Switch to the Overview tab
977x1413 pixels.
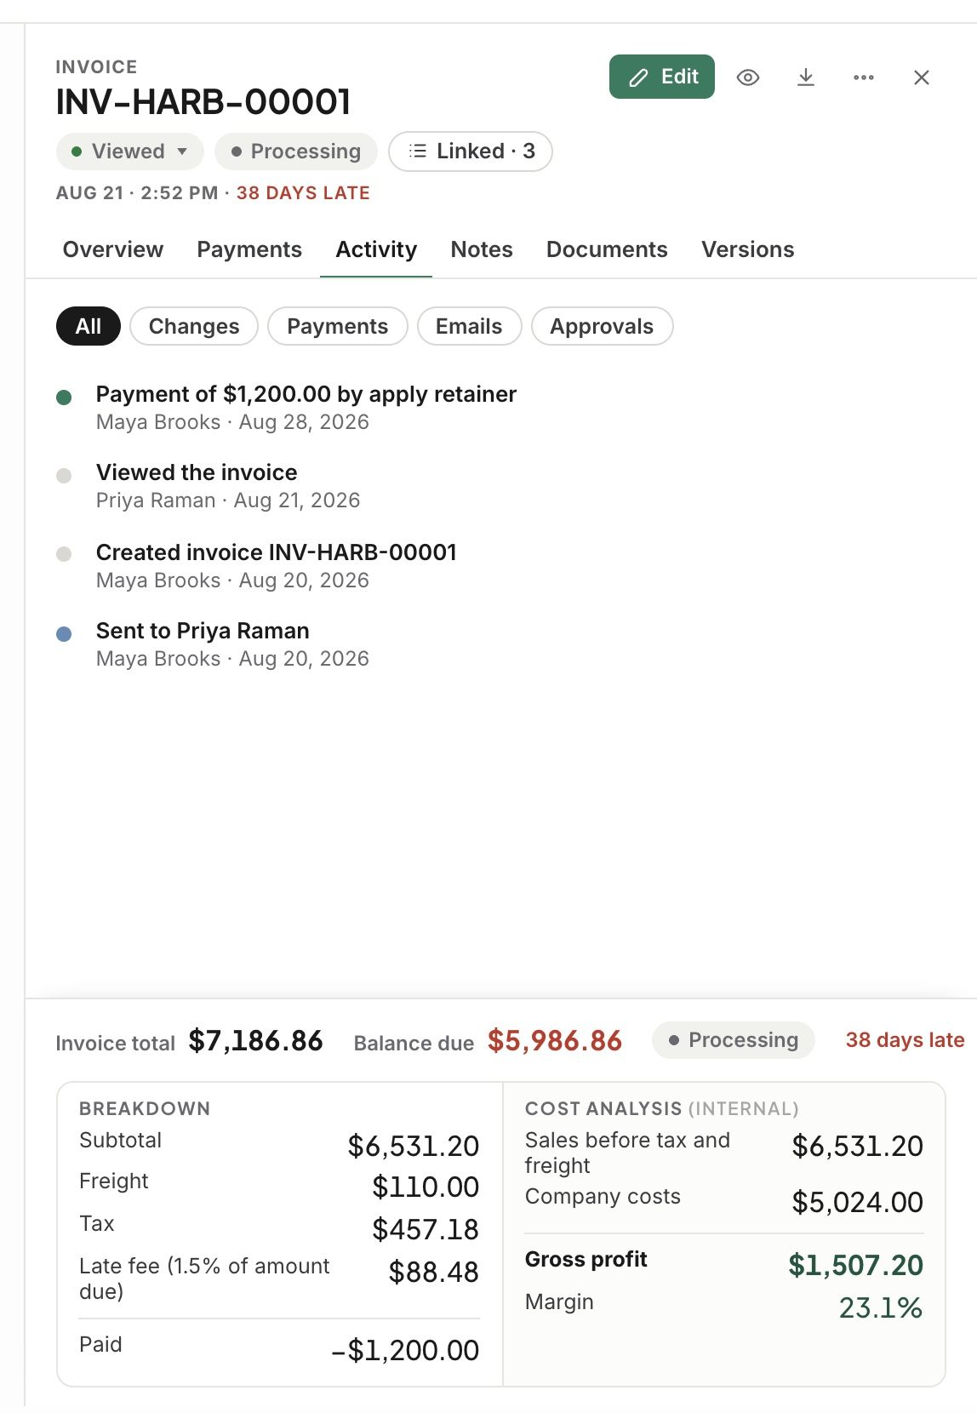113,249
